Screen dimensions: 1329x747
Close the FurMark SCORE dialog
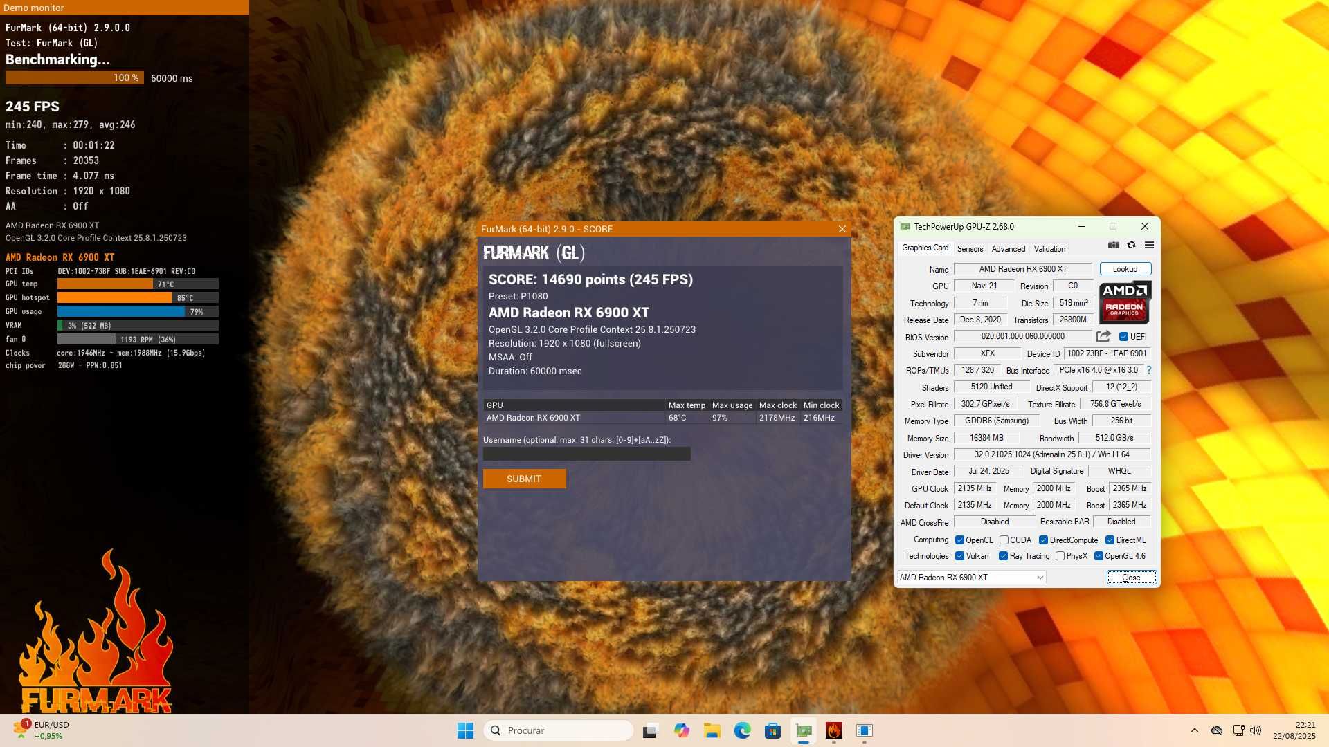tap(842, 229)
